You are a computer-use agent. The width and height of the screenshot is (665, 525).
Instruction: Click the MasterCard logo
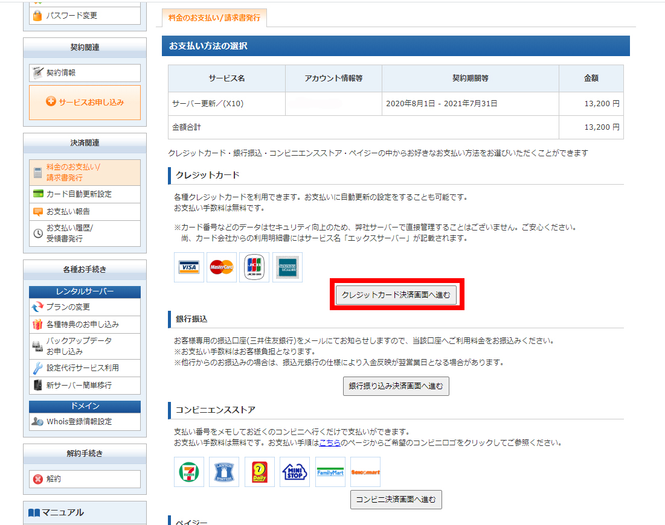coord(222,267)
